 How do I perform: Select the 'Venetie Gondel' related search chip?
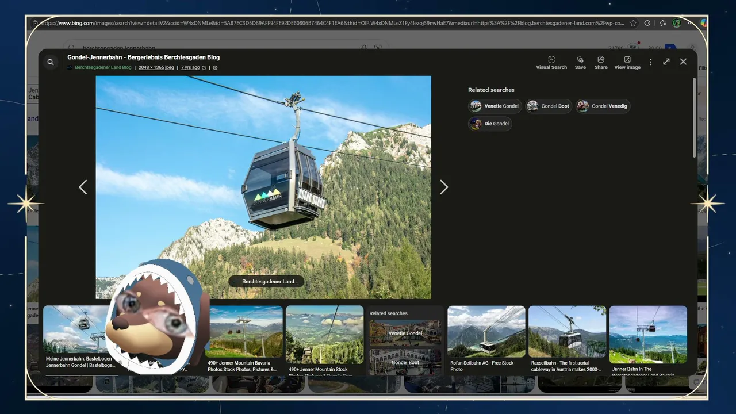(496, 106)
